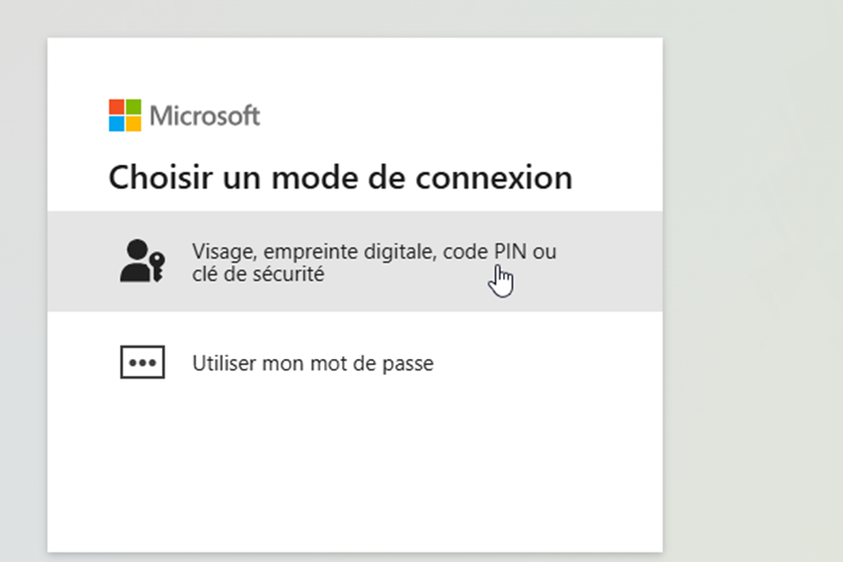
Task: Click the password dots box icon
Action: coord(142,363)
